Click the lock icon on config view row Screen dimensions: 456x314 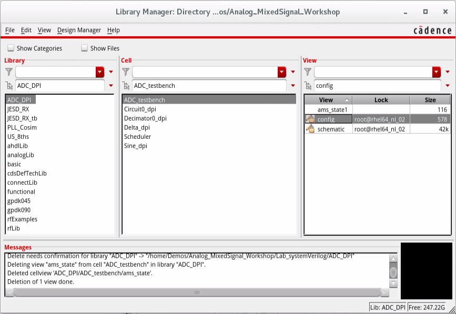tap(310, 119)
